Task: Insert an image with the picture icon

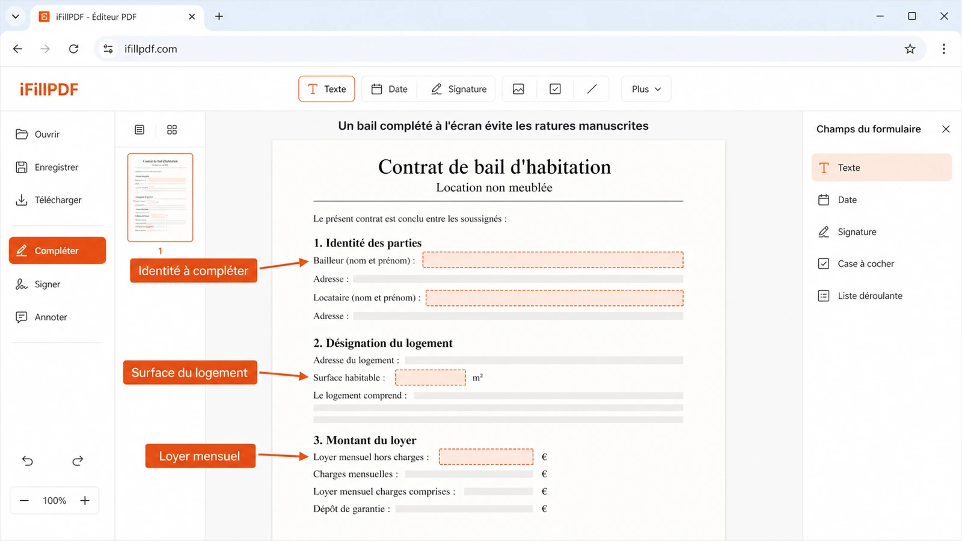Action: coord(518,89)
